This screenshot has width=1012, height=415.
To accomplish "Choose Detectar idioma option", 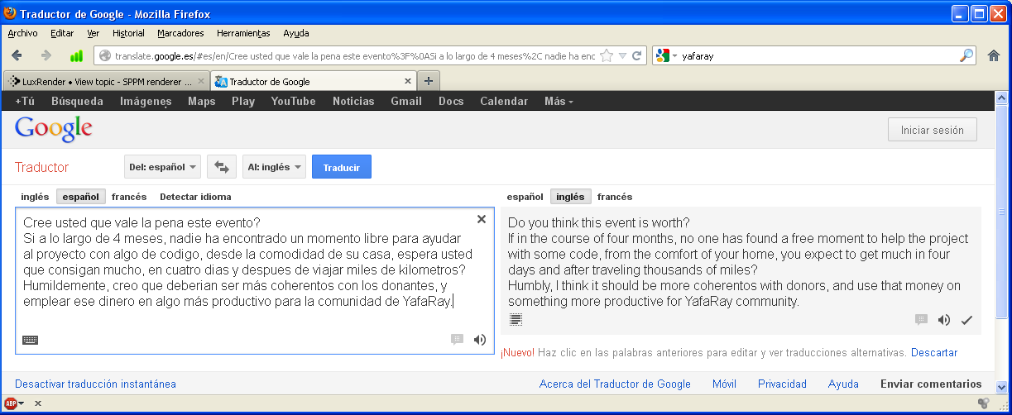I will 195,197.
